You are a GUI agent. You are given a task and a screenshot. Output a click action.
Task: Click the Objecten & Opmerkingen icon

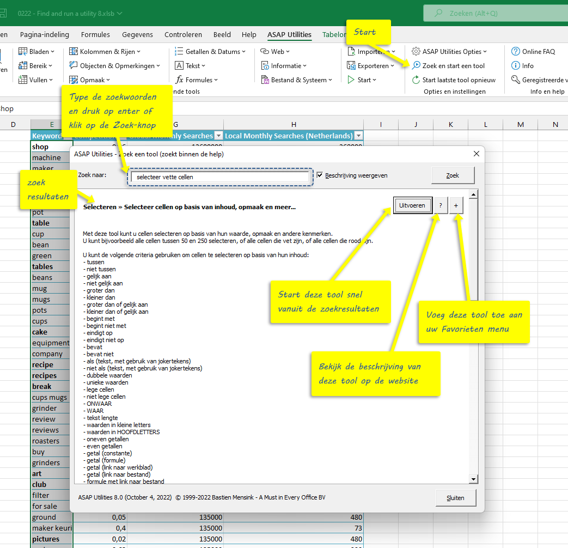coord(74,65)
